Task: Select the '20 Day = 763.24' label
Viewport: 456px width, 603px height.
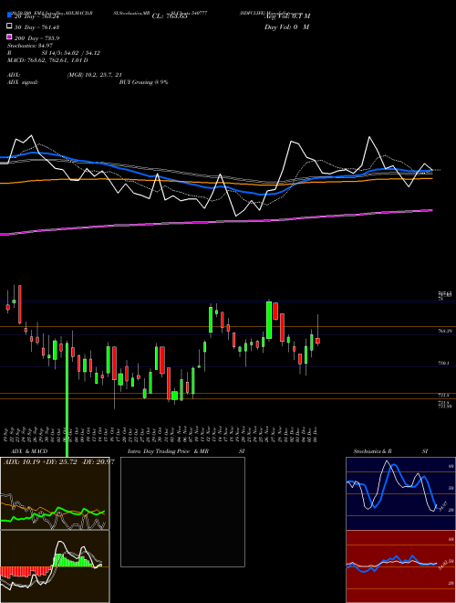Action: pos(36,16)
